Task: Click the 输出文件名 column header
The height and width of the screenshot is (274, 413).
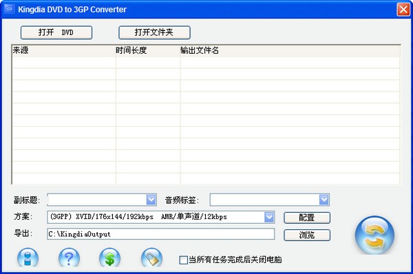Action: click(x=290, y=50)
